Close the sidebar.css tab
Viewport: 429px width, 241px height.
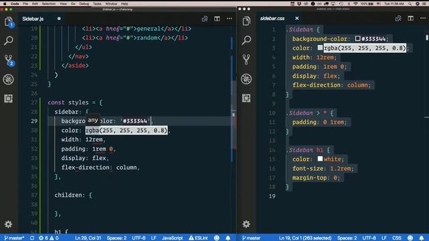tap(297, 18)
